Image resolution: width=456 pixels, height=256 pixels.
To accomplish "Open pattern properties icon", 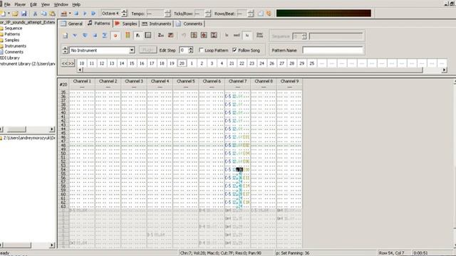I will click(x=194, y=36).
